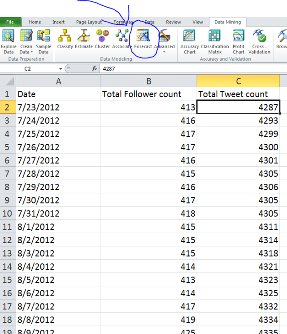Expand the Advanced dropdown arrow

164,52
